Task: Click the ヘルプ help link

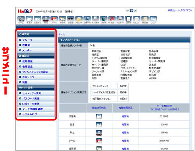Action: 179,10
